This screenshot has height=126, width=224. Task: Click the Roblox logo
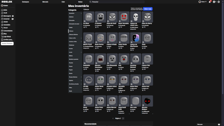7,2
